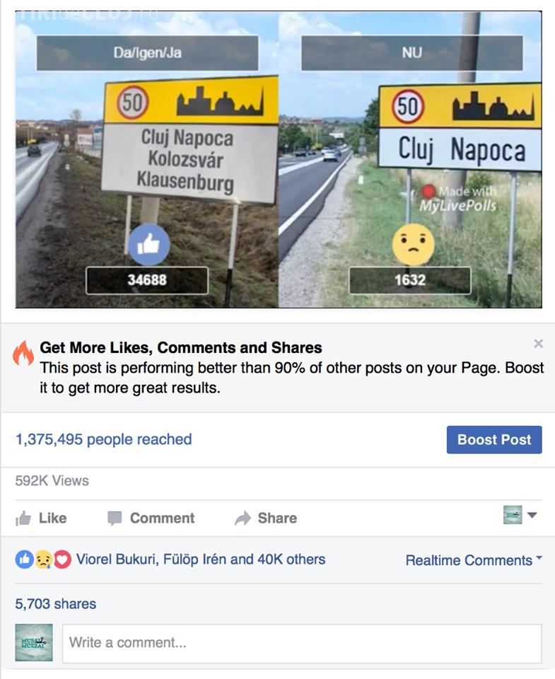Open Viorel Bukuri's profile link

pos(117,559)
